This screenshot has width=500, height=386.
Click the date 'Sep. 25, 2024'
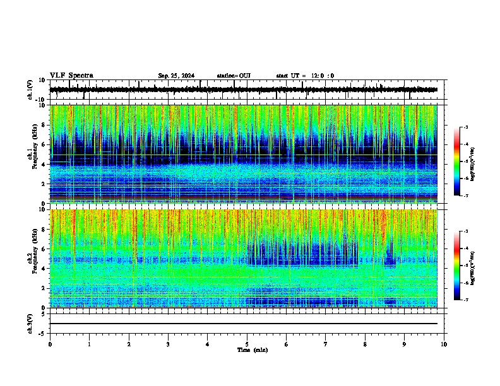[x=176, y=76]
